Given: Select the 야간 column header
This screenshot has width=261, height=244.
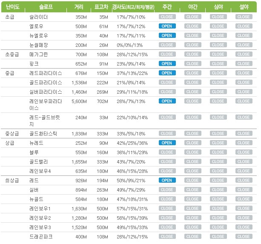Looking at the screenshot, I should (x=192, y=7).
